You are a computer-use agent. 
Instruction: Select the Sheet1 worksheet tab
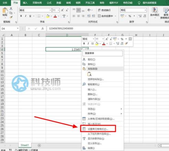[x=25, y=145]
